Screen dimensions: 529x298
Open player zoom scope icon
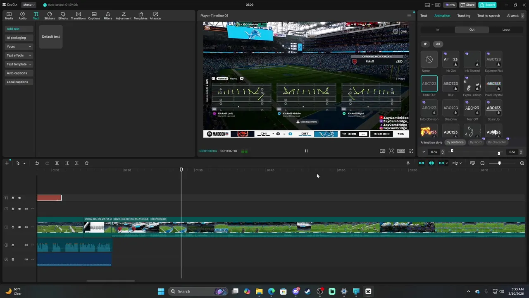pos(391,151)
